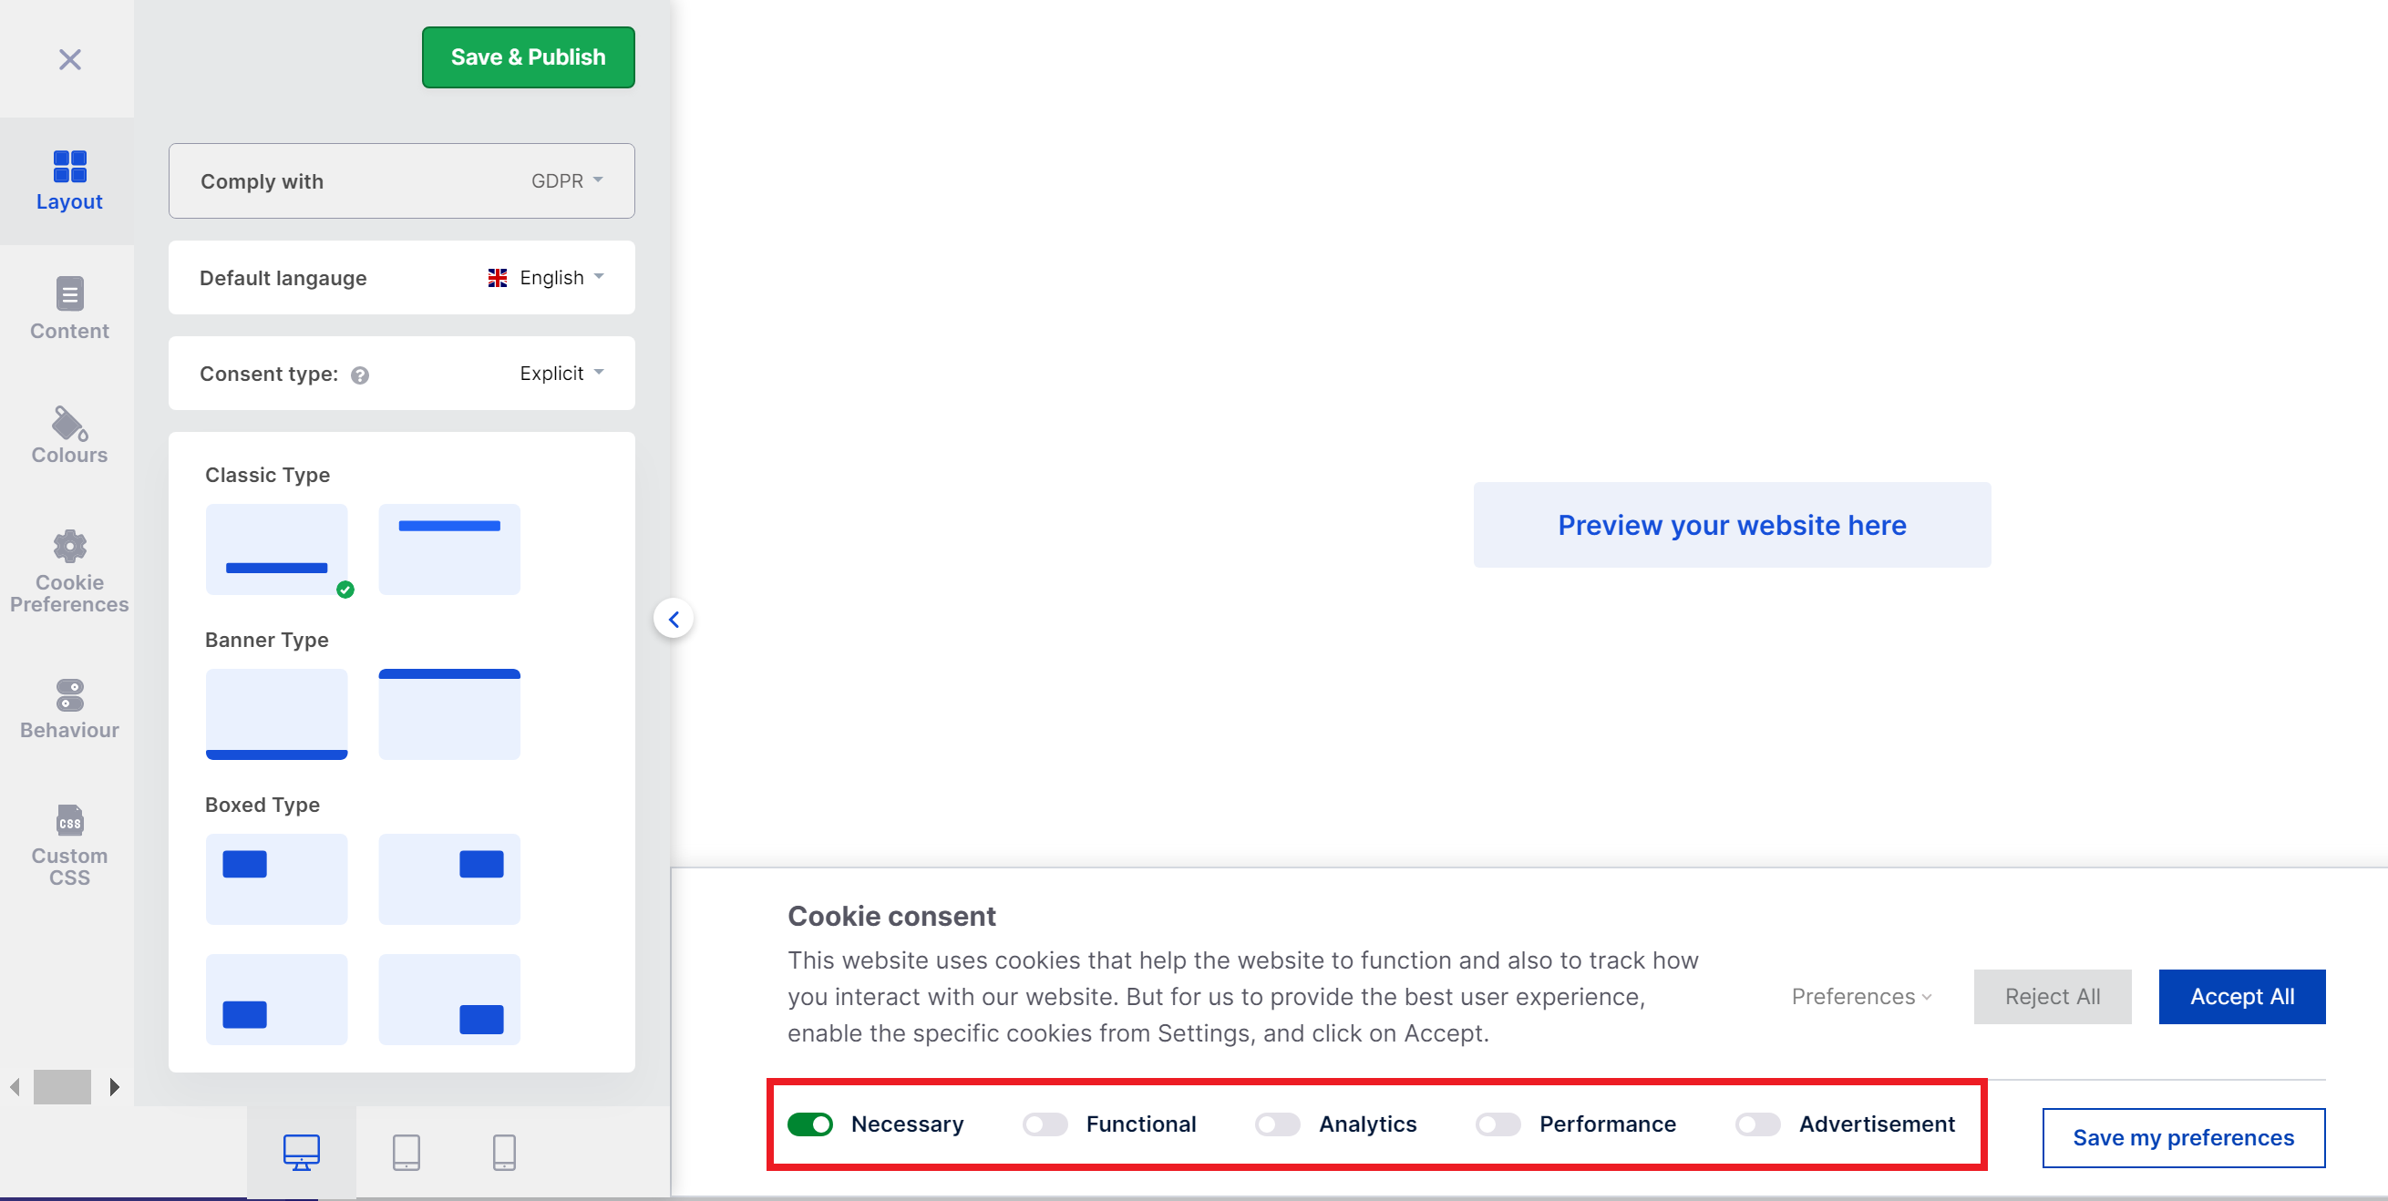Select Classic Type bottom bar layout
Image resolution: width=2388 pixels, height=1201 pixels.
click(276, 549)
